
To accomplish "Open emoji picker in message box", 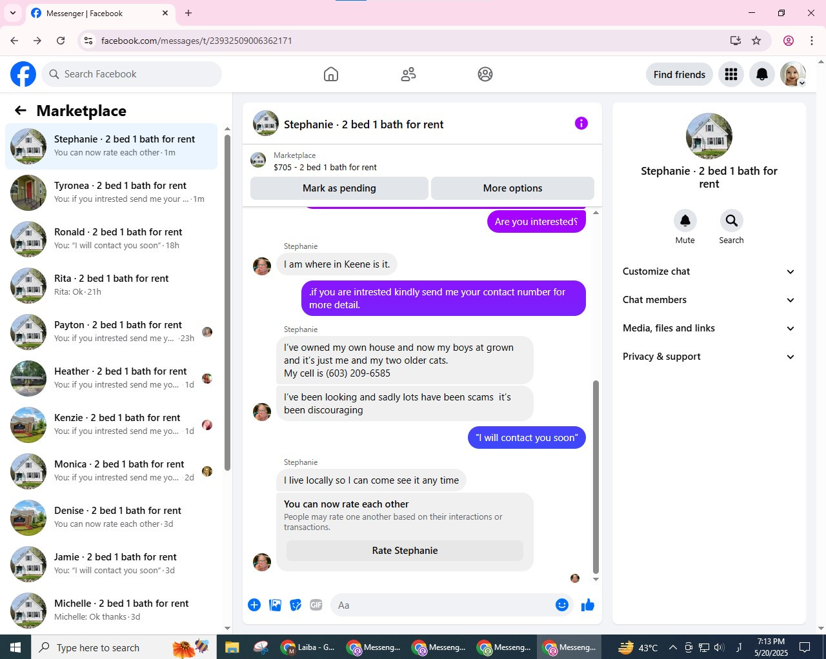I will coord(562,605).
